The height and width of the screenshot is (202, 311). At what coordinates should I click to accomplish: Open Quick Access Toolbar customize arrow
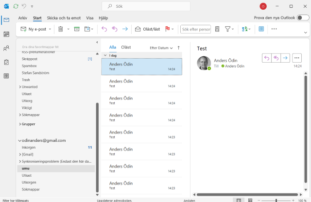point(32,6)
